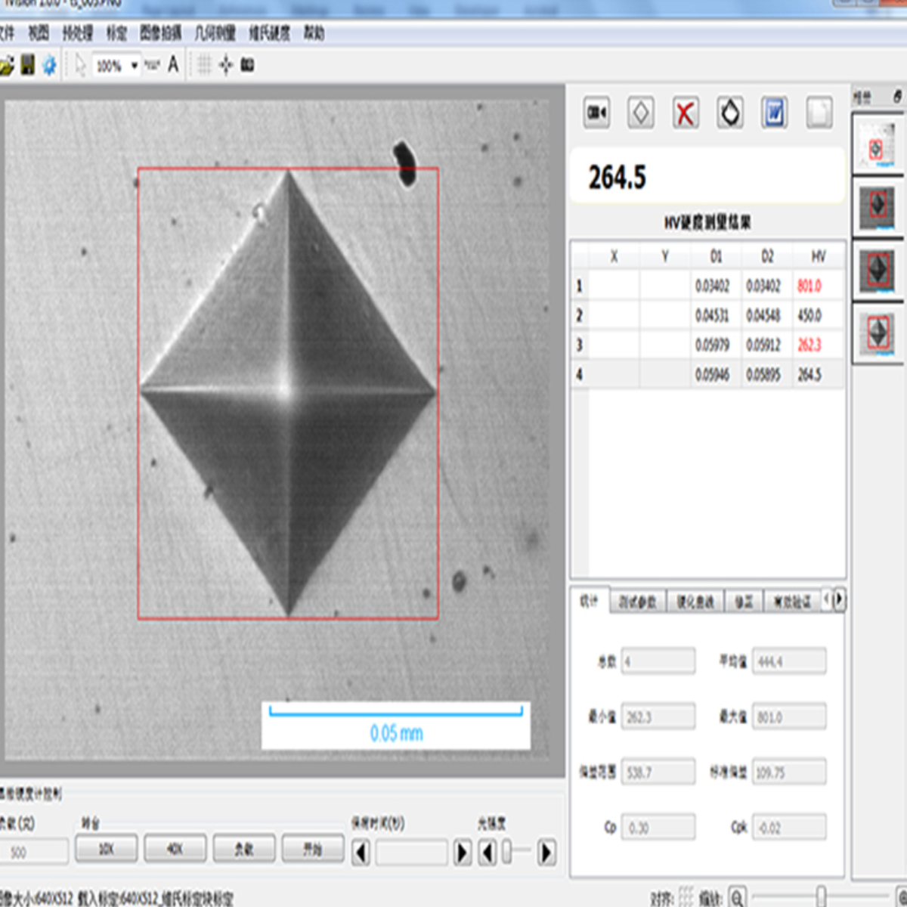Click the camera capture icon
This screenshot has height=907, width=907.
click(x=596, y=113)
